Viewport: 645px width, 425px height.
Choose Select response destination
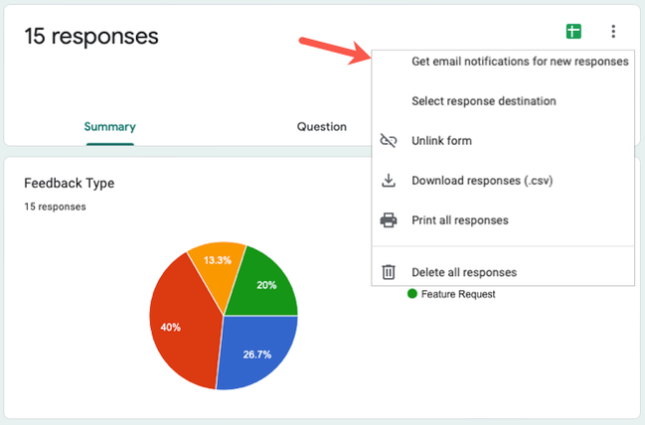(483, 101)
